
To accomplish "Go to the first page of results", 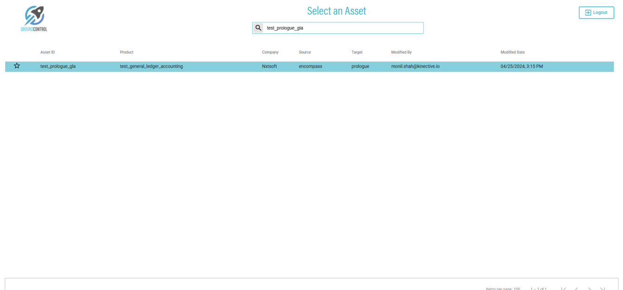I will click(564, 289).
